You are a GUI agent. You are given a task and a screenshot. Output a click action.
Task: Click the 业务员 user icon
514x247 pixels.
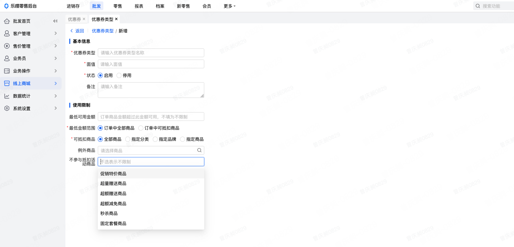coord(7,59)
